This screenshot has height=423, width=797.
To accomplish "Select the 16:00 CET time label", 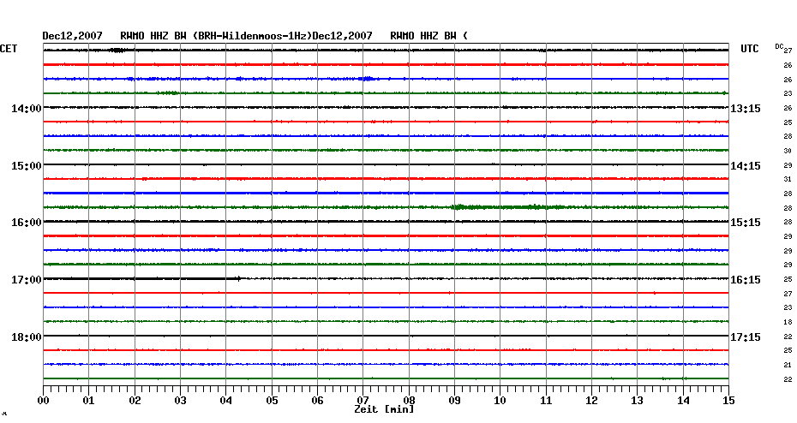I will tap(27, 223).
